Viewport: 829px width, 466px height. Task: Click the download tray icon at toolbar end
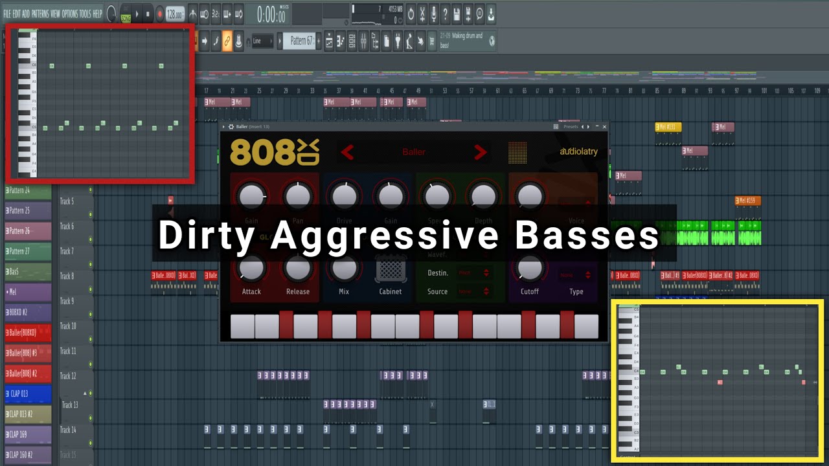(x=491, y=13)
